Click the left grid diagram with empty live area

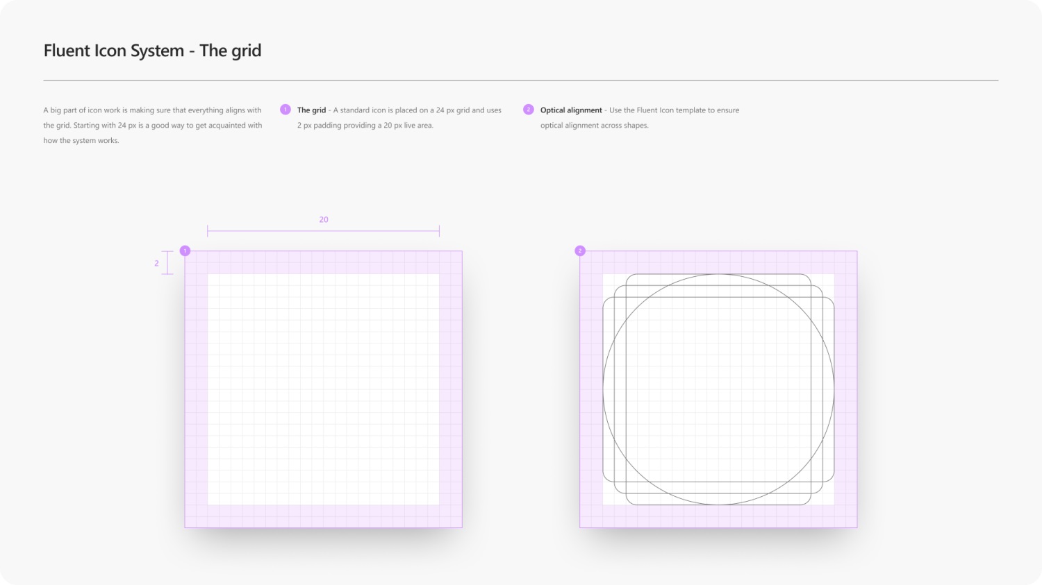(324, 389)
